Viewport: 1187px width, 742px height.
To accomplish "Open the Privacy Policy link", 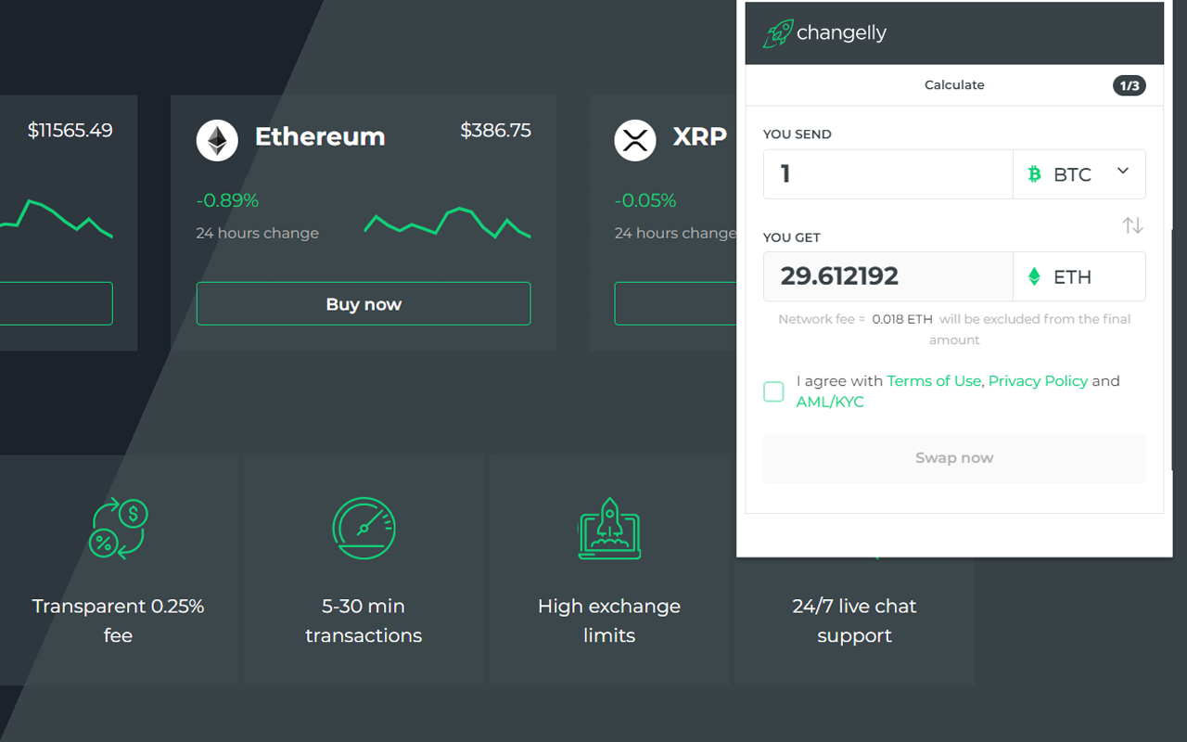I will tap(1038, 380).
